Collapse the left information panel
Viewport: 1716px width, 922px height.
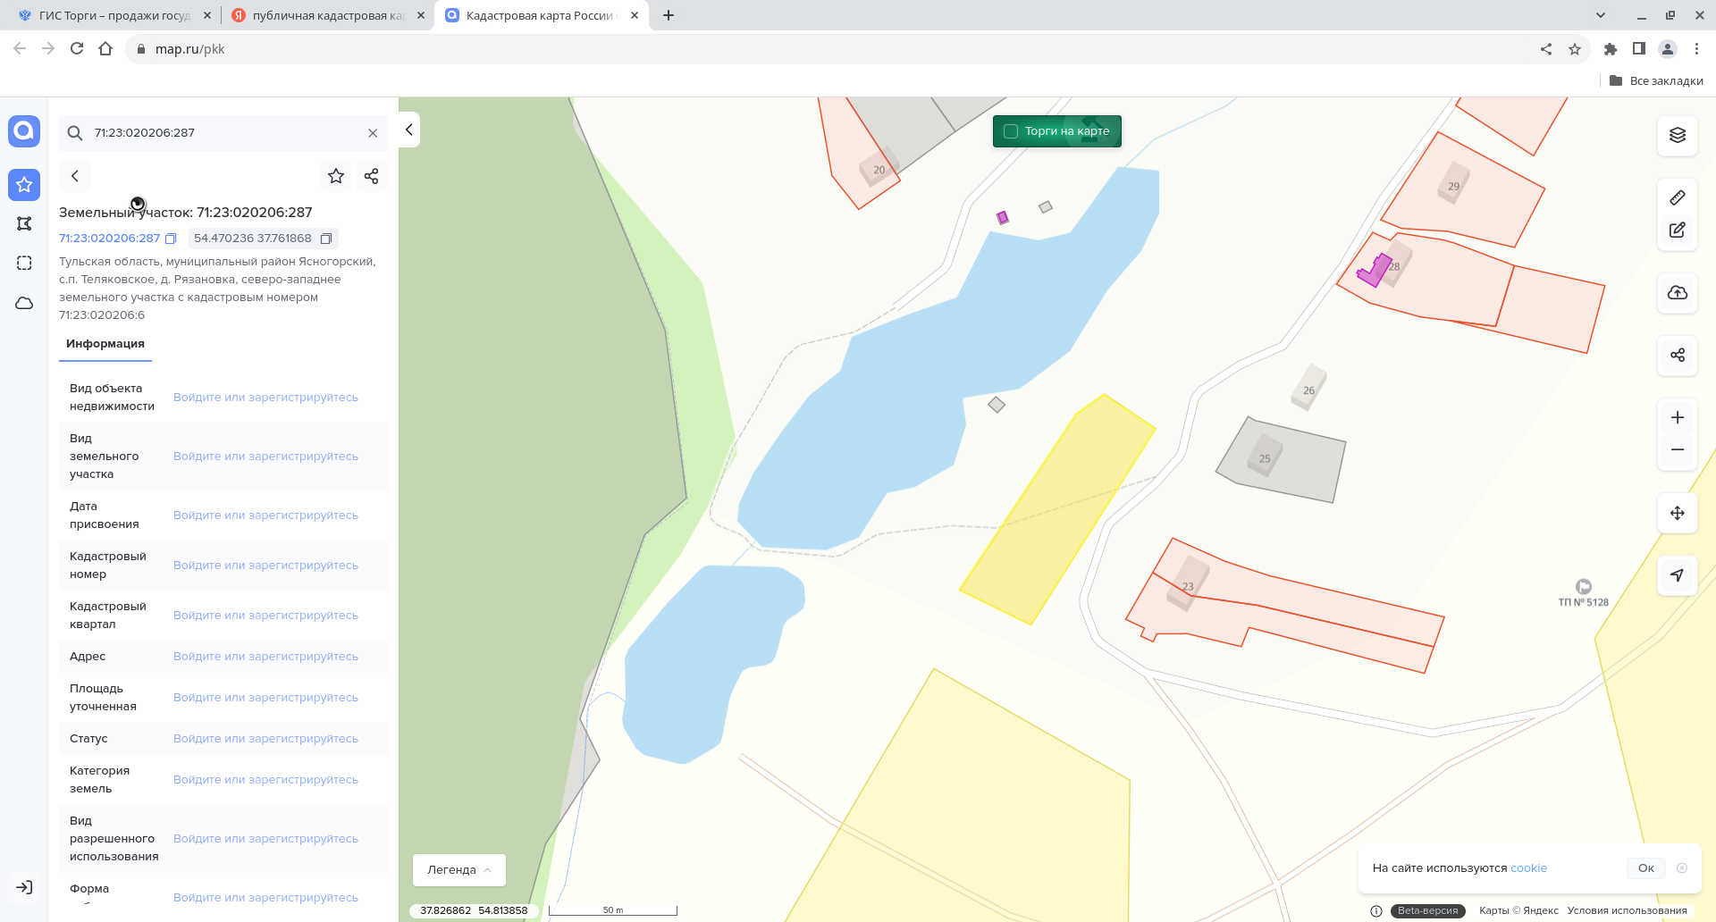pyautogui.click(x=409, y=130)
